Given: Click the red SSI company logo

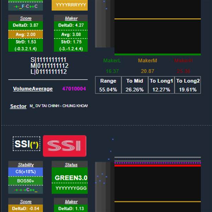Looking at the screenshot, I should click(65, 146).
